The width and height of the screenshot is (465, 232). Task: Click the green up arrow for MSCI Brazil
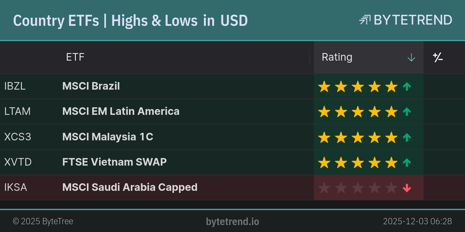click(x=407, y=86)
